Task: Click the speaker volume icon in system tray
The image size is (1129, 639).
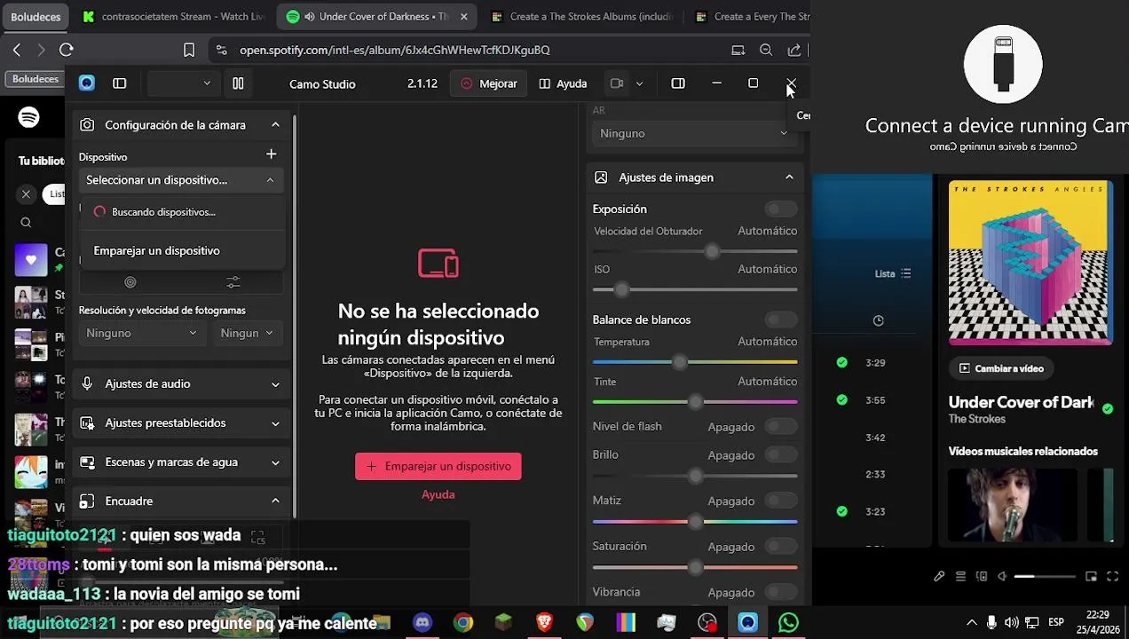Action: tap(1011, 622)
